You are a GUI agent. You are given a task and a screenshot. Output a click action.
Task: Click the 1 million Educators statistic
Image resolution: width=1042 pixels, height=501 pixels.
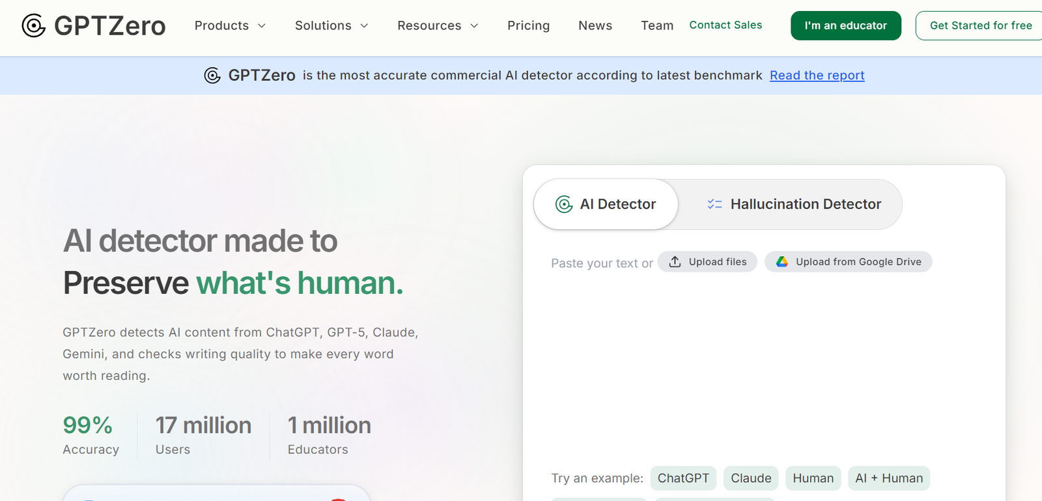(x=330, y=435)
